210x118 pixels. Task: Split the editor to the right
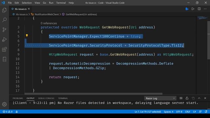(199, 9)
